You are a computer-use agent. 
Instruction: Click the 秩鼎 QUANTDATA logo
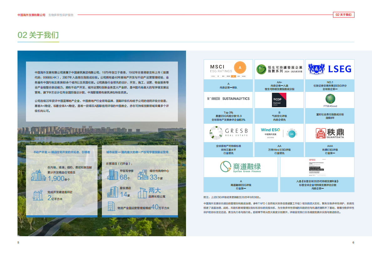point(329,133)
